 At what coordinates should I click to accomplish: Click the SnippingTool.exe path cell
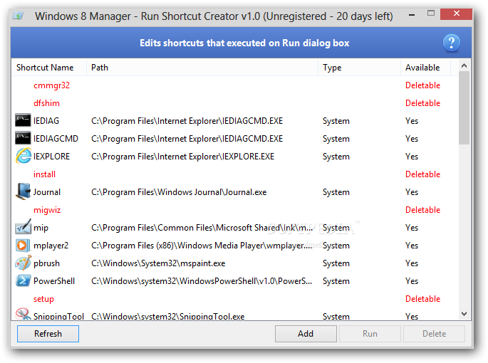[167, 316]
